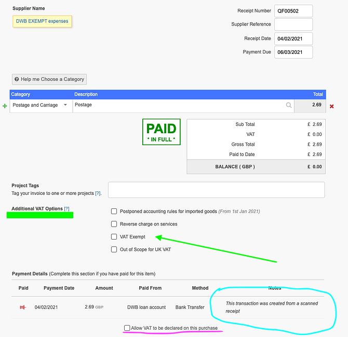
Task: Expand the Postage and Carriage category dropdown
Action: (65, 105)
